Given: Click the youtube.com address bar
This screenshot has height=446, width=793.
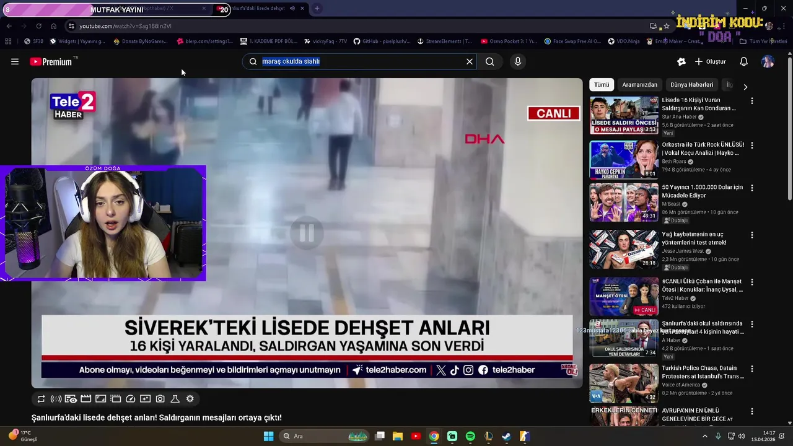Looking at the screenshot, I should pyautogui.click(x=359, y=26).
